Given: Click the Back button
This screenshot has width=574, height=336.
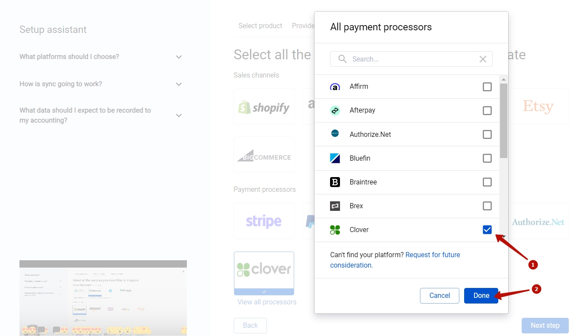Looking at the screenshot, I should pyautogui.click(x=250, y=325).
